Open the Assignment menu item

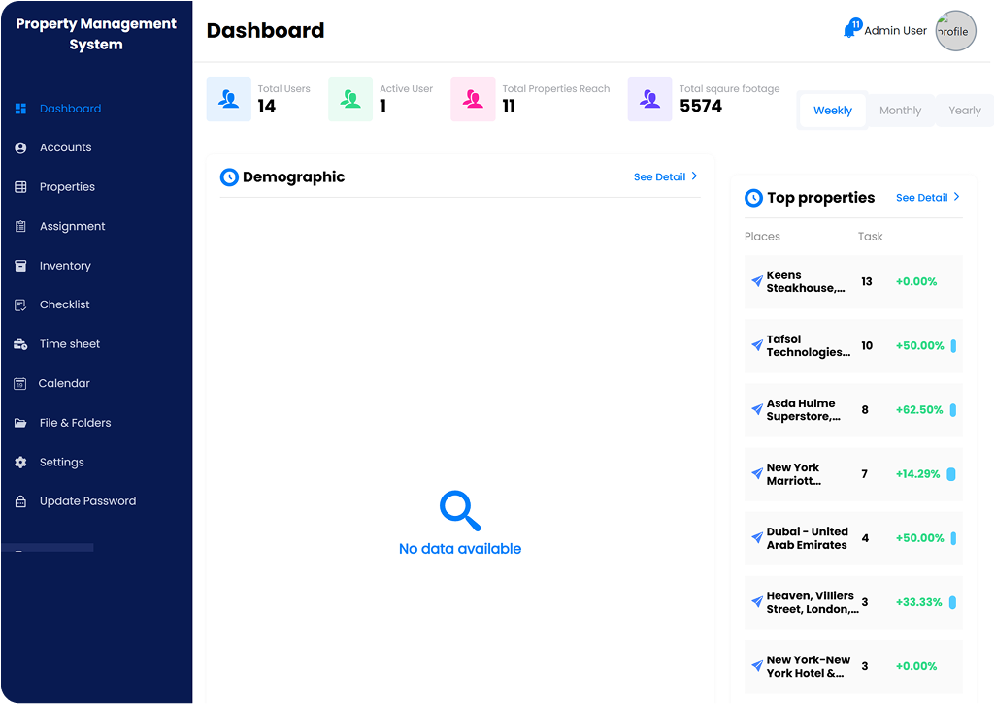pyautogui.click(x=72, y=227)
